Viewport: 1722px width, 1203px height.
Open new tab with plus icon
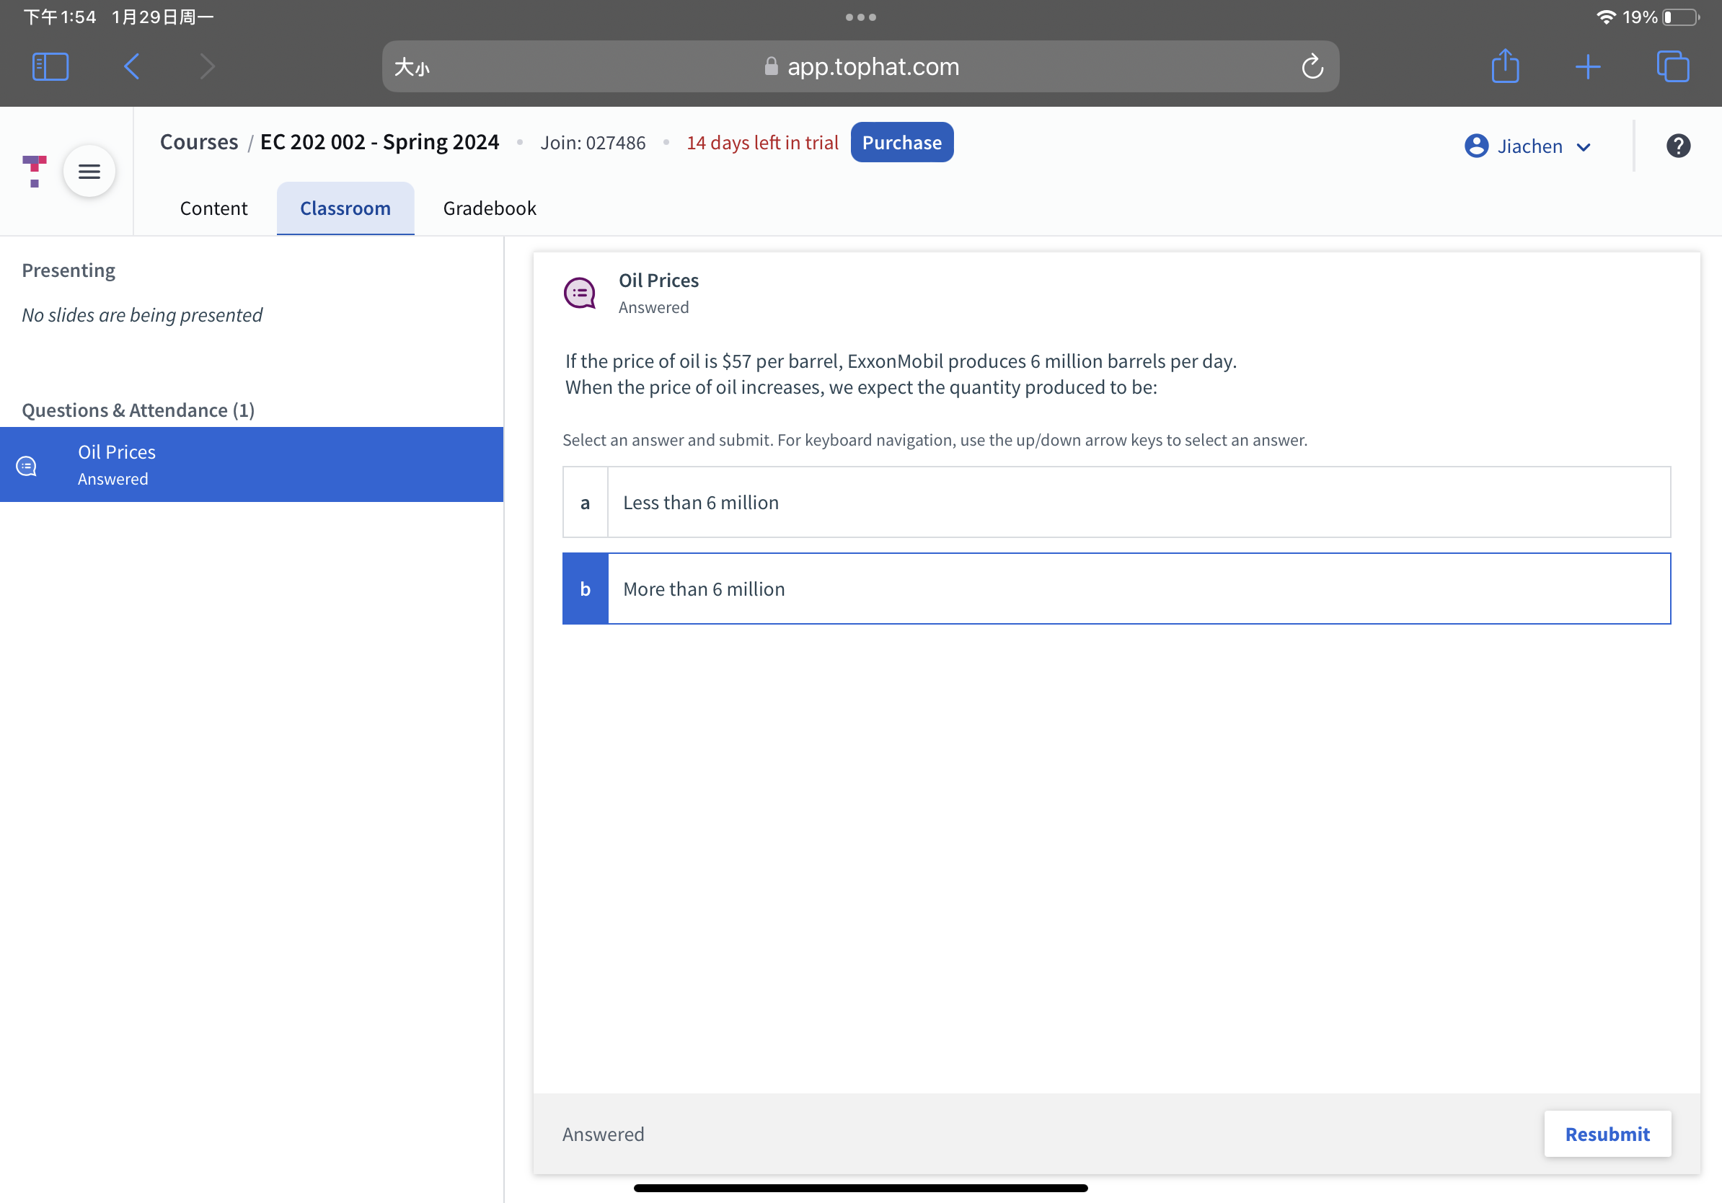pos(1588,67)
